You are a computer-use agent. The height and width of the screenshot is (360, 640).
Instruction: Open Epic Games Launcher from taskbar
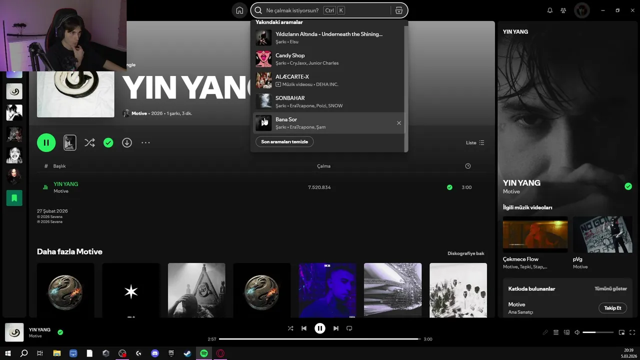[x=171, y=353]
